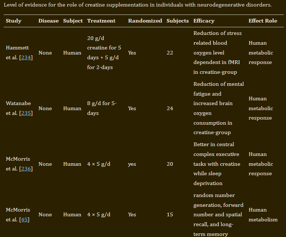This screenshot has height=237, width=286.
Task: Click the Randomized column header
Action: click(x=145, y=21)
